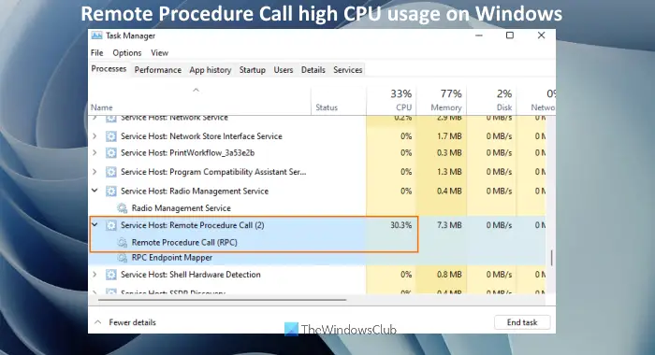Click the 1.3 MB memory value

[449, 172]
